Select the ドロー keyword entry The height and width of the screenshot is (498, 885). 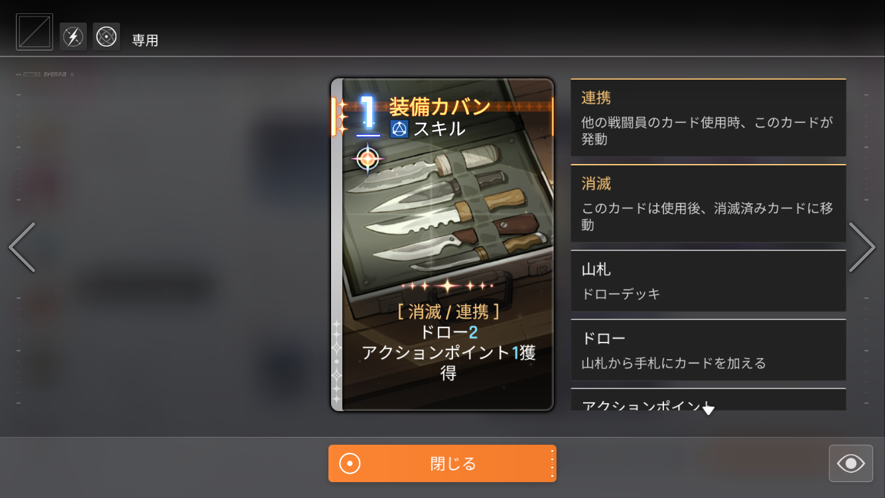coord(709,350)
